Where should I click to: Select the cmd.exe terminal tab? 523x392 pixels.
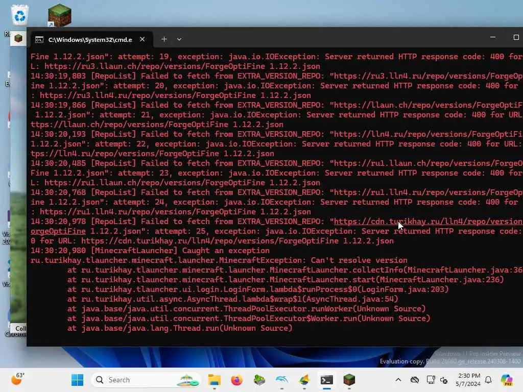[x=90, y=40]
